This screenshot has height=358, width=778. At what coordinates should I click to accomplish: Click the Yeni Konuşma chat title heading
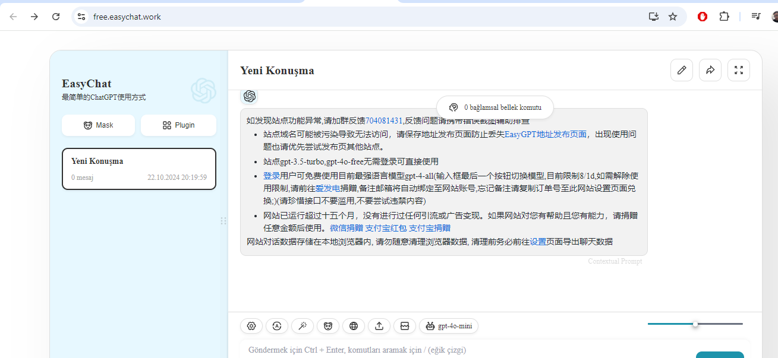(x=277, y=71)
